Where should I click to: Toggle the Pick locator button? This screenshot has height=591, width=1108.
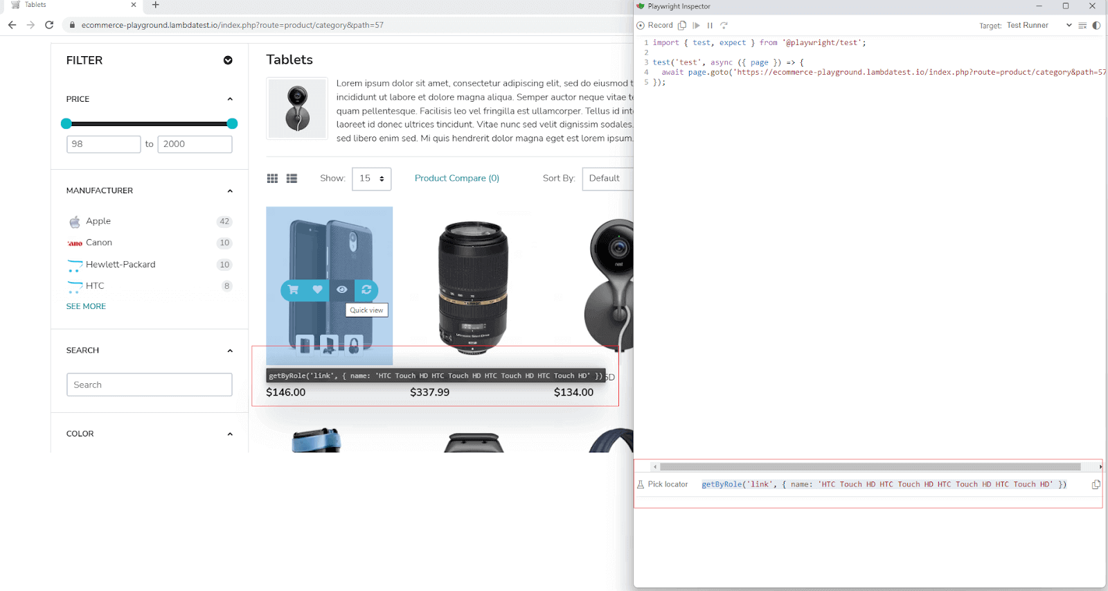[x=662, y=484]
